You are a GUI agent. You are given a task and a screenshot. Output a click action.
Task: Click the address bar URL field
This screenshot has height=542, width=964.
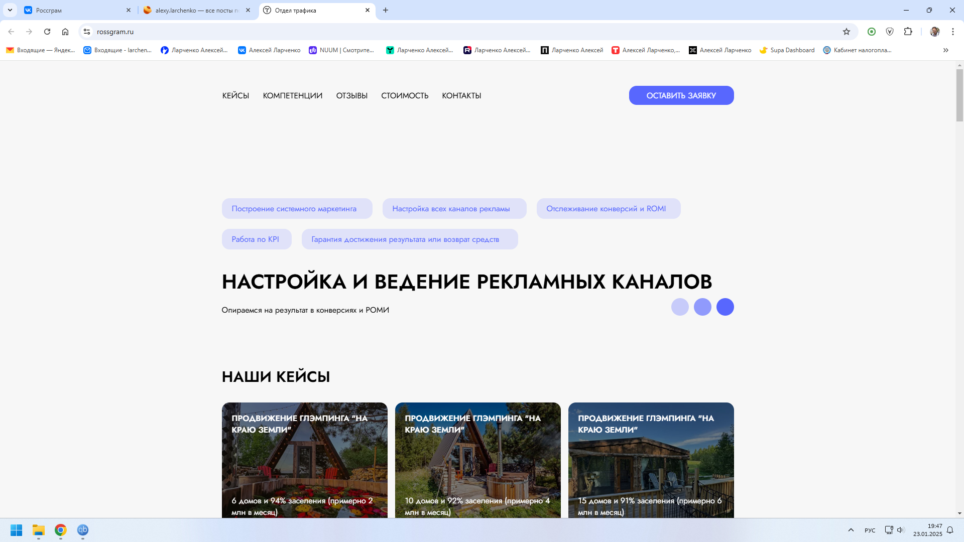click(452, 32)
